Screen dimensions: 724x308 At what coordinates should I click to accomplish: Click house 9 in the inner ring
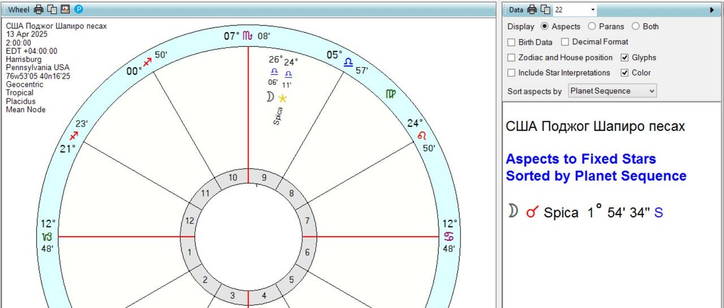pos(264,178)
